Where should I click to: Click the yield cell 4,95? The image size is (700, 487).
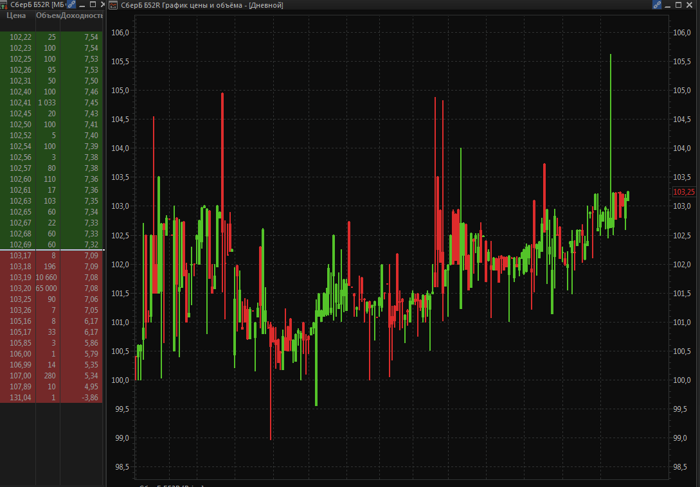pyautogui.click(x=91, y=387)
